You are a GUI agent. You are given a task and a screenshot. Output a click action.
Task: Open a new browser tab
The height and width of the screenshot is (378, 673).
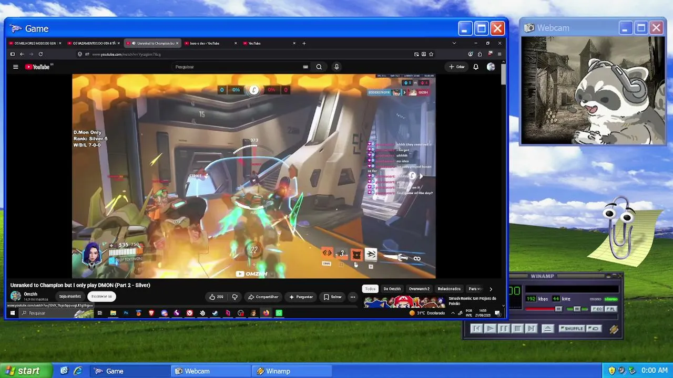pos(304,43)
